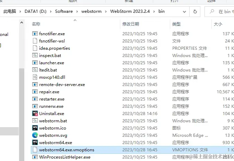Viewport: 234px width, 161px height.
Task: Click the search magnifier icon
Action: click(212, 11)
